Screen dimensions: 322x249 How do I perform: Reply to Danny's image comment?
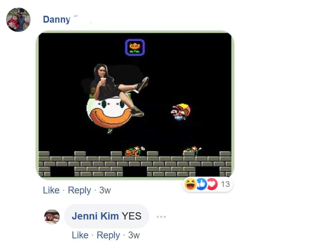click(79, 190)
